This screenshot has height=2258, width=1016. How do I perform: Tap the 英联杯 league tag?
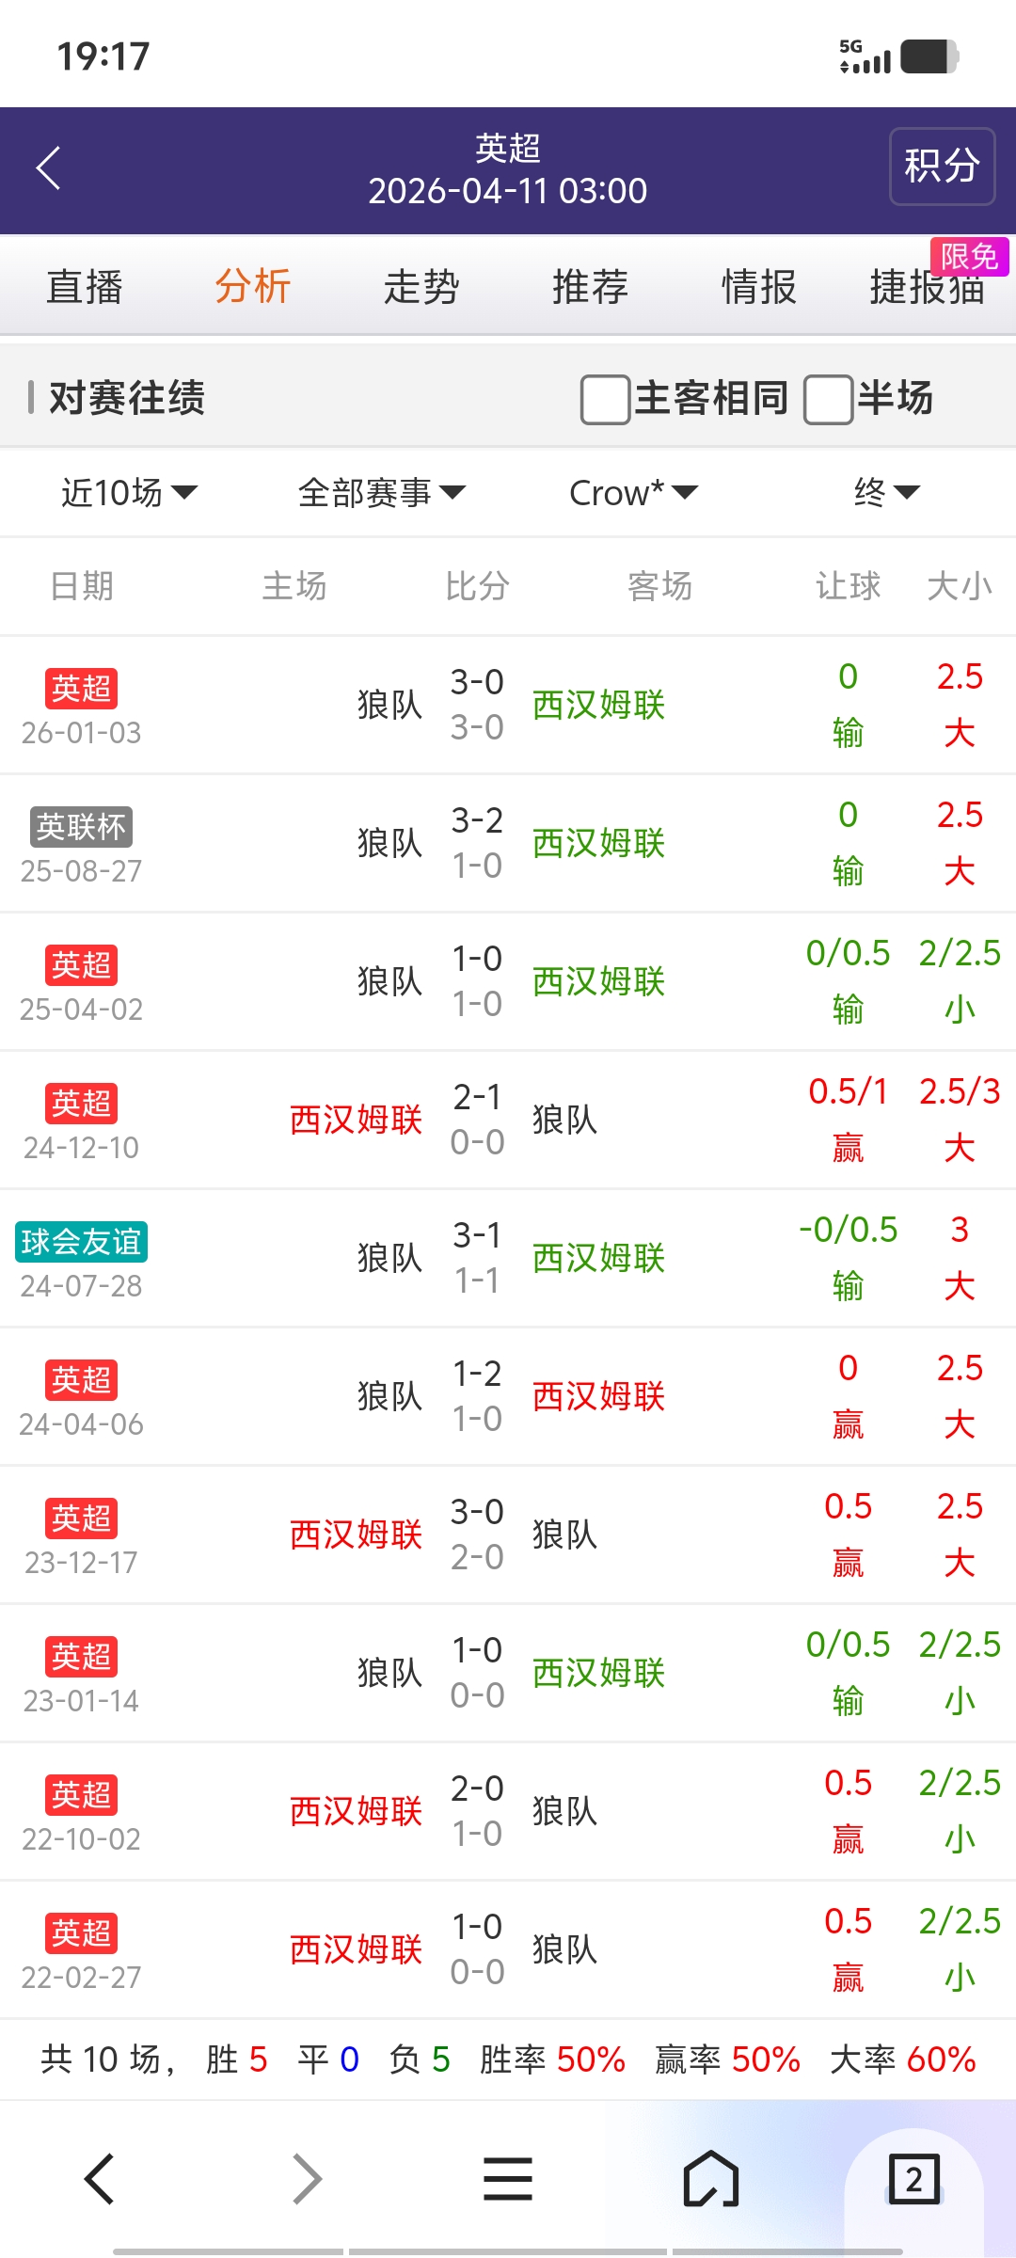pyautogui.click(x=81, y=827)
